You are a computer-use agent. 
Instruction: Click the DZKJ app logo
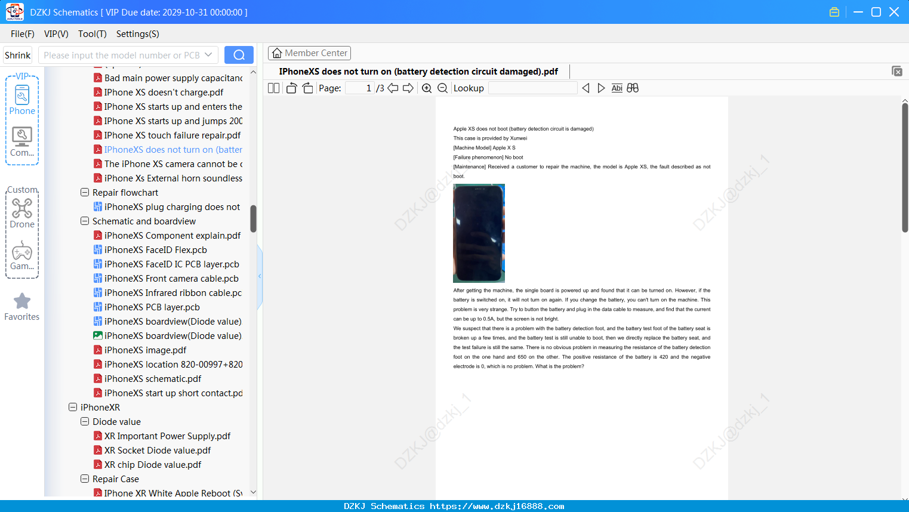click(x=14, y=12)
